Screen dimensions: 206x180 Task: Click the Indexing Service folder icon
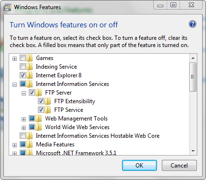[x=30, y=67]
